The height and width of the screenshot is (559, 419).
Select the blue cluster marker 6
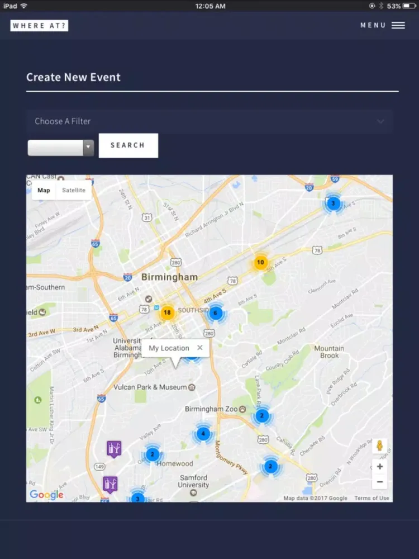click(215, 313)
